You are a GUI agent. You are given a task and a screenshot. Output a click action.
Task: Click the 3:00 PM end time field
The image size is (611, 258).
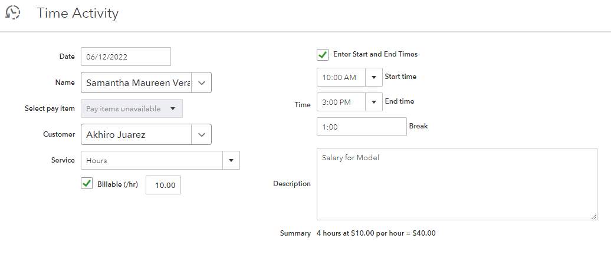click(x=341, y=102)
